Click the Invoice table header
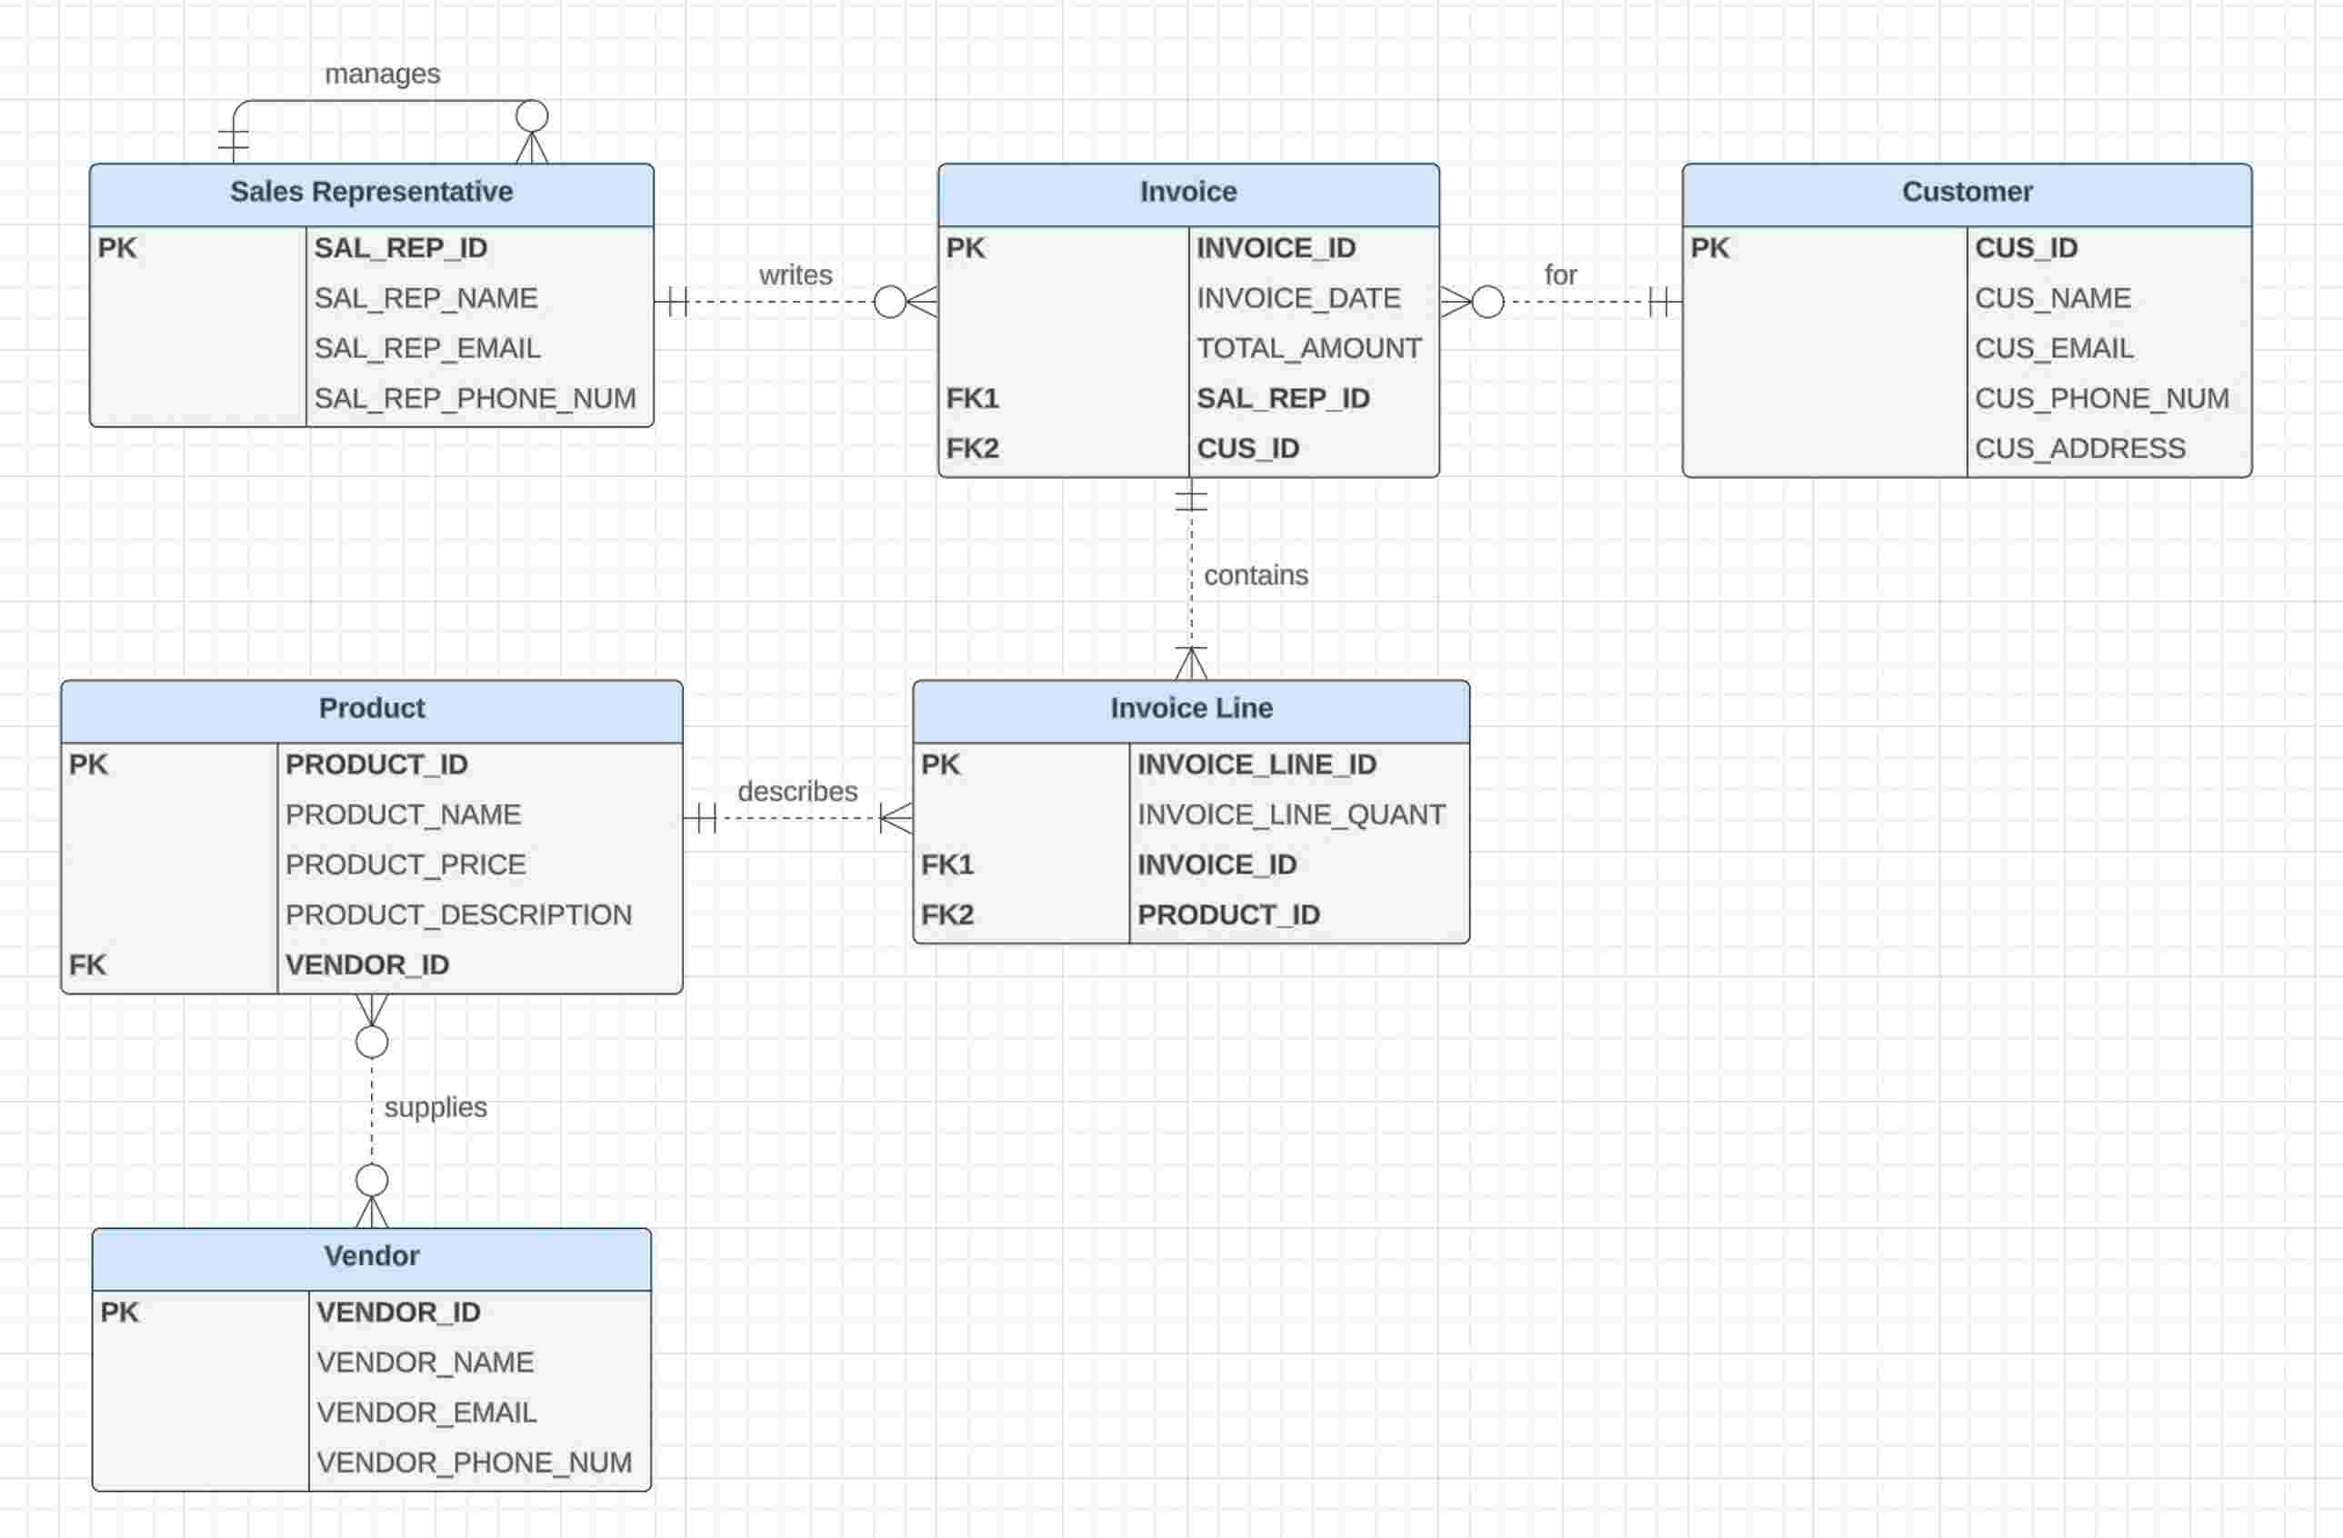 pyautogui.click(x=1187, y=192)
